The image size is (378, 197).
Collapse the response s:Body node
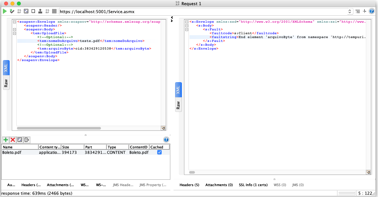point(187,26)
